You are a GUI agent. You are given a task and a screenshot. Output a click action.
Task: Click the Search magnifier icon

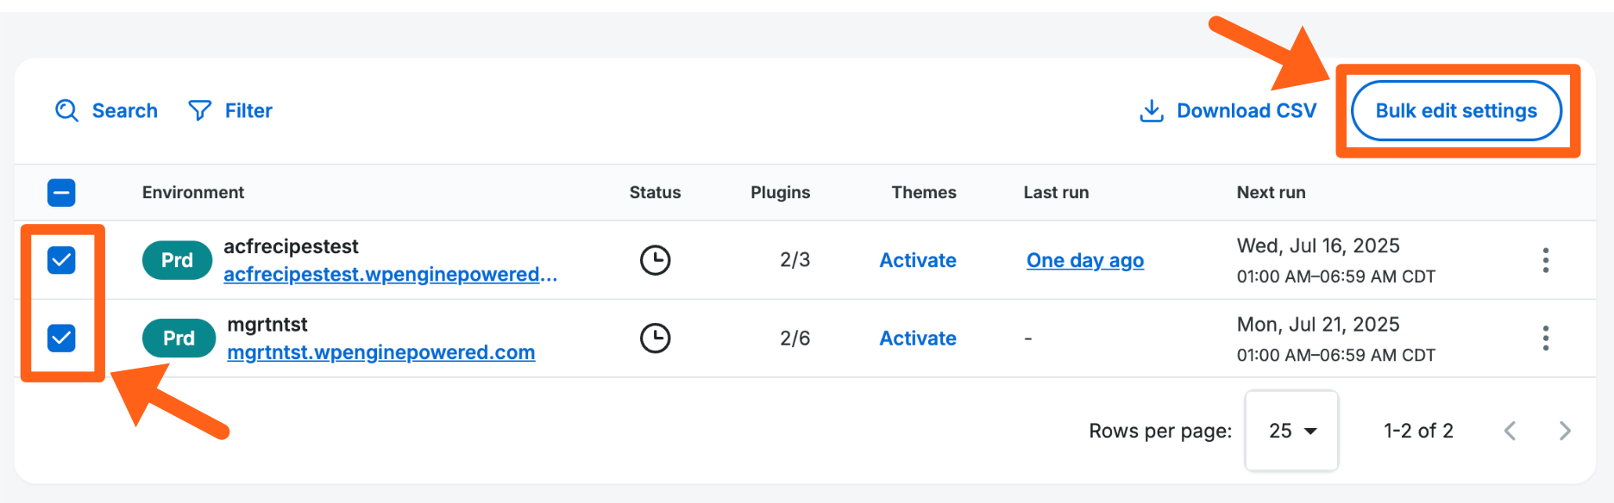tap(66, 110)
